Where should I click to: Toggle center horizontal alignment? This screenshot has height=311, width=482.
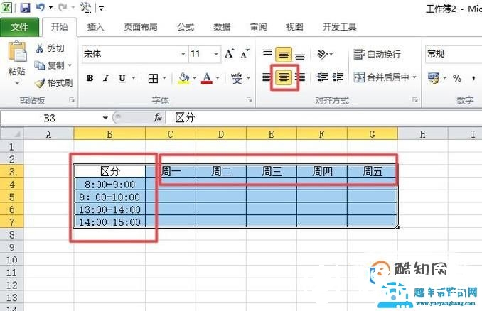284,77
